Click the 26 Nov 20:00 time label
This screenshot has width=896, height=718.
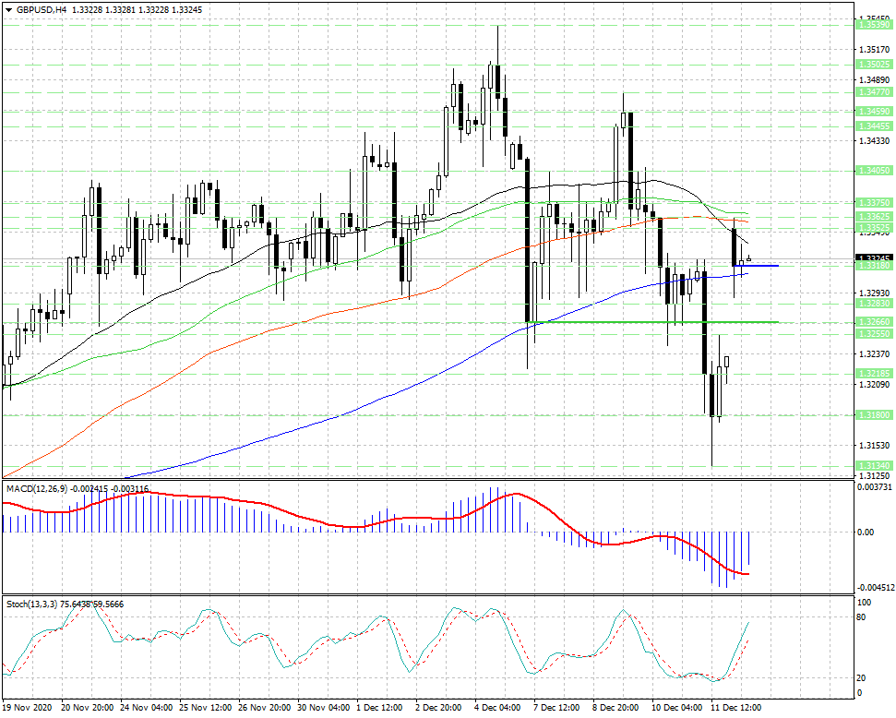point(265,708)
